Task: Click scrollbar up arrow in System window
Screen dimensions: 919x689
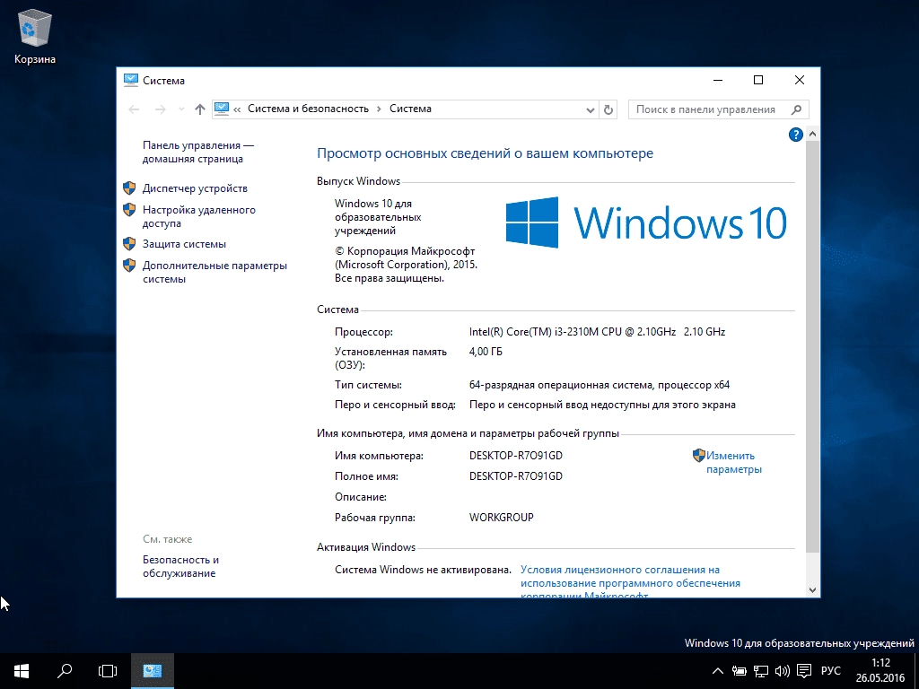Action: [x=812, y=135]
